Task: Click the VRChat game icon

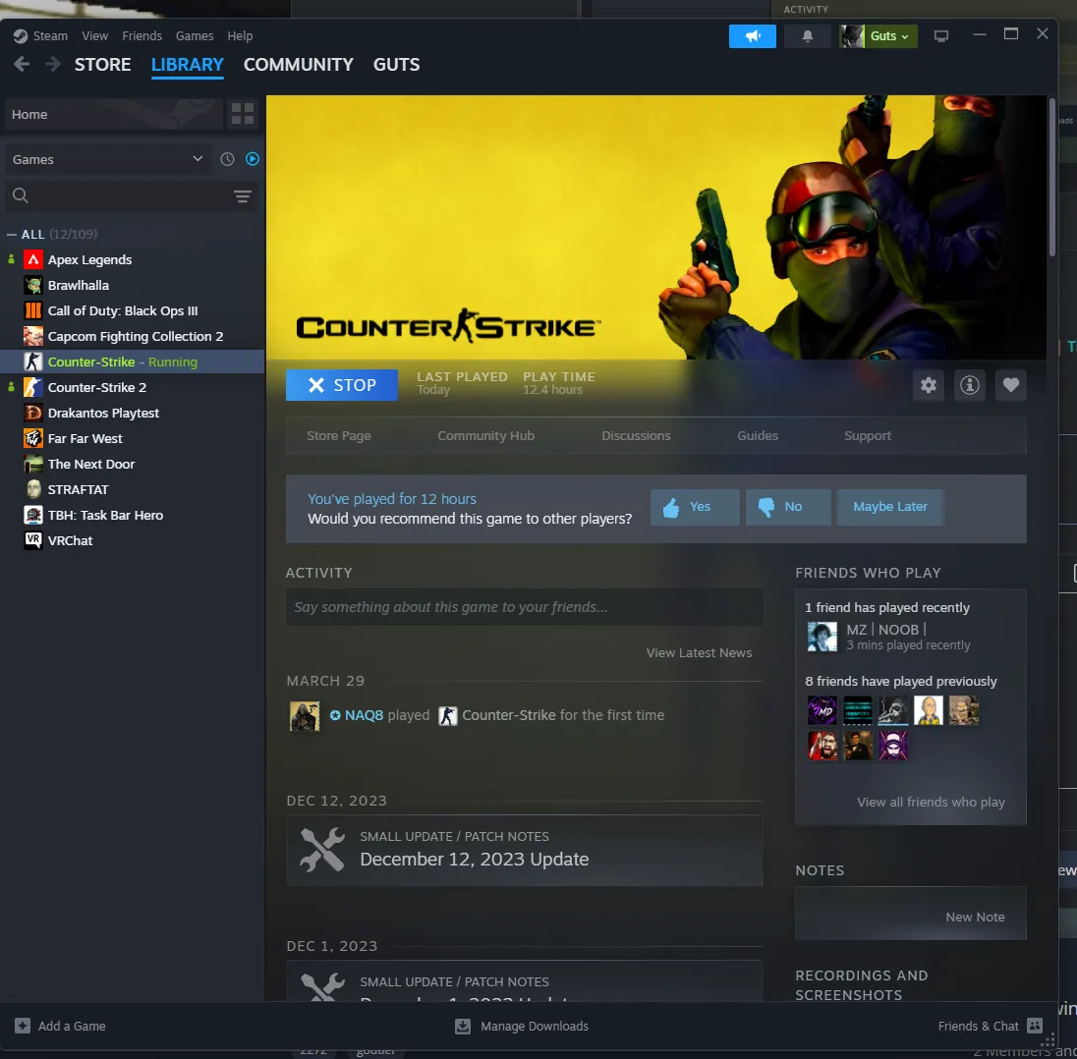Action: (x=33, y=540)
